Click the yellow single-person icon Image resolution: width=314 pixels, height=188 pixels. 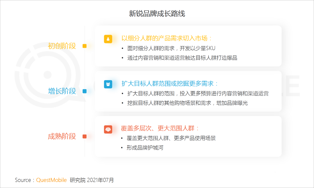(108, 39)
